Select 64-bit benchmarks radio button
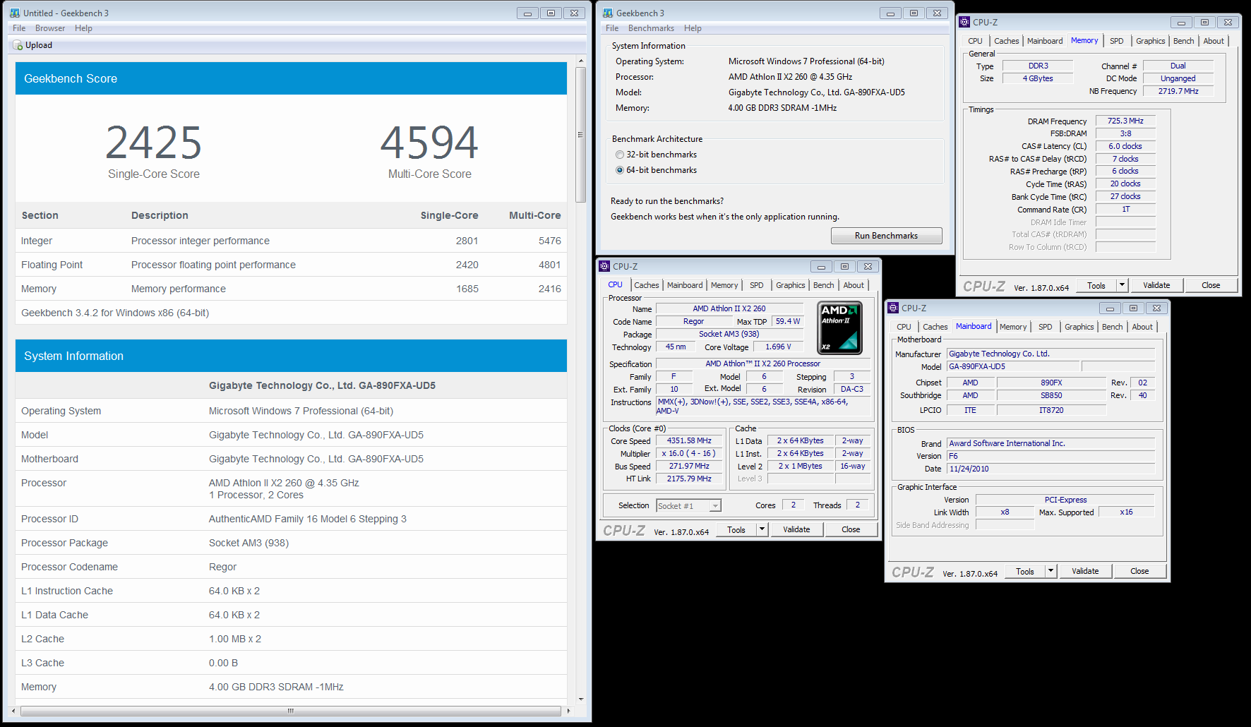The width and height of the screenshot is (1251, 727). [620, 170]
